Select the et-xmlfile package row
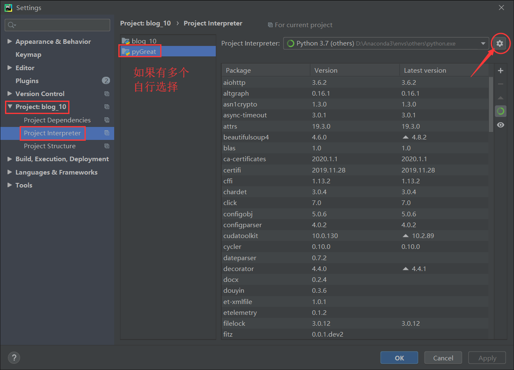The width and height of the screenshot is (514, 370). 355,302
